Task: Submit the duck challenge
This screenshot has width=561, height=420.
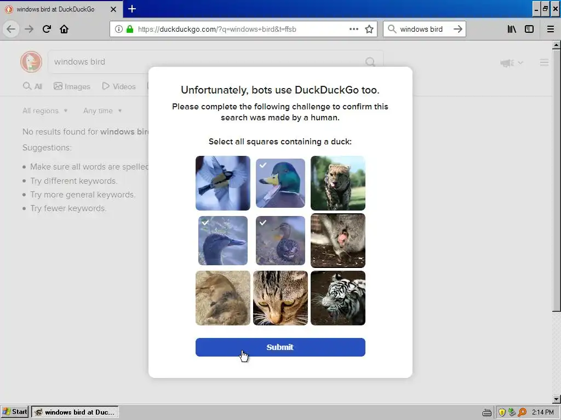Action: (280, 347)
